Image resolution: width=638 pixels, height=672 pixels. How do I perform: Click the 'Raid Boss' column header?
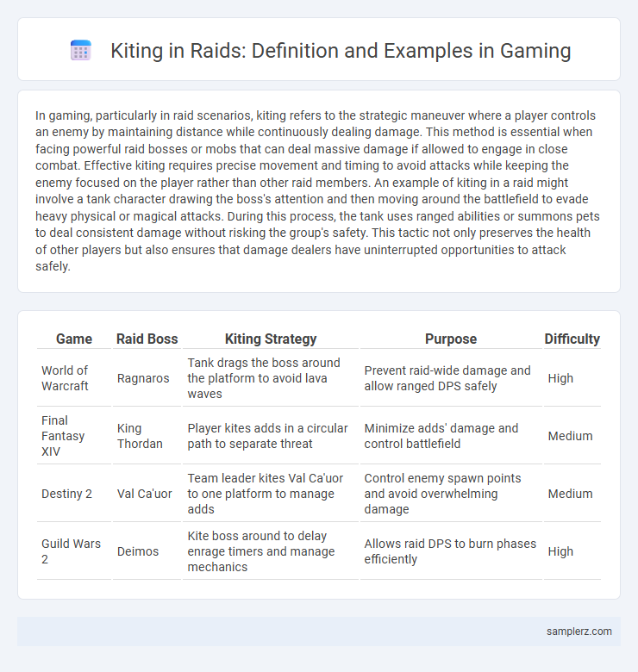[147, 339]
